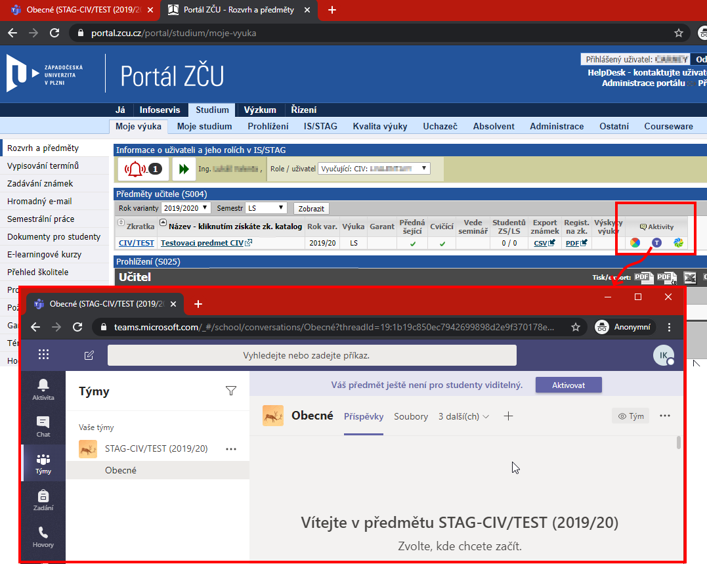707x564 pixels.
Task: Open Vypisování termínů in the left menu
Action: click(x=43, y=166)
